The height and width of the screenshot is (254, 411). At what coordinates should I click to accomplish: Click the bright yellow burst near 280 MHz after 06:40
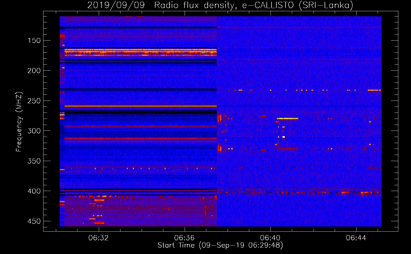(287, 119)
